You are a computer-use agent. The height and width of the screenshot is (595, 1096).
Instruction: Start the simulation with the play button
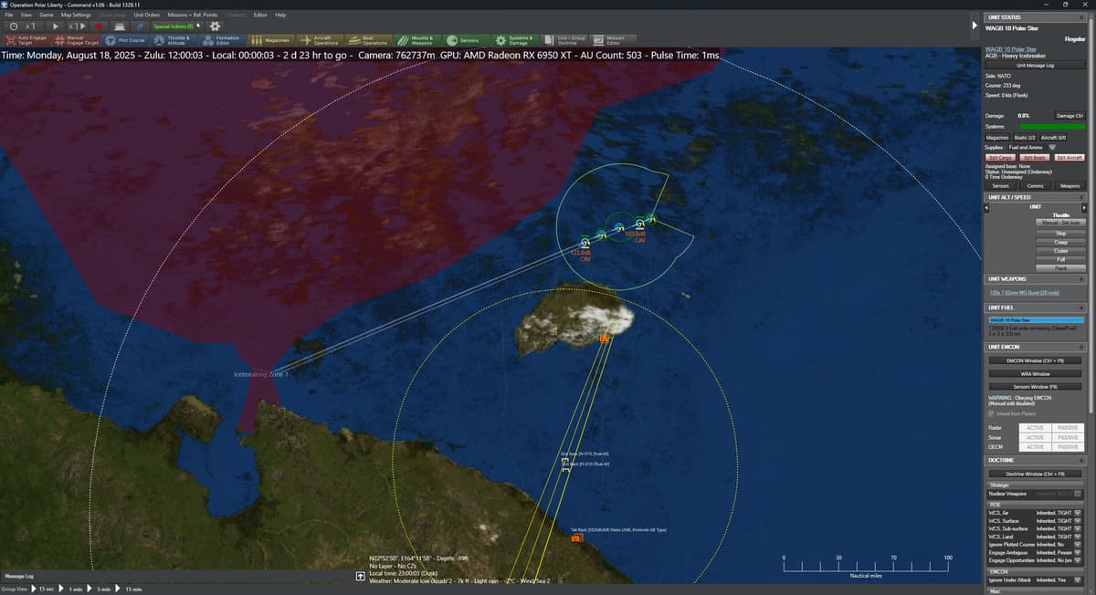tap(57, 26)
